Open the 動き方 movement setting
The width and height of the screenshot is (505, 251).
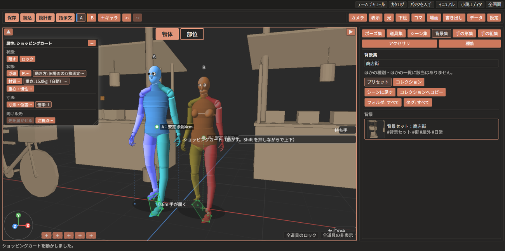[59, 73]
